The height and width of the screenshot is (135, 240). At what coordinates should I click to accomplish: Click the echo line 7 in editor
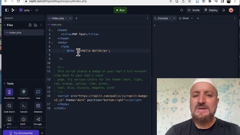(89, 51)
